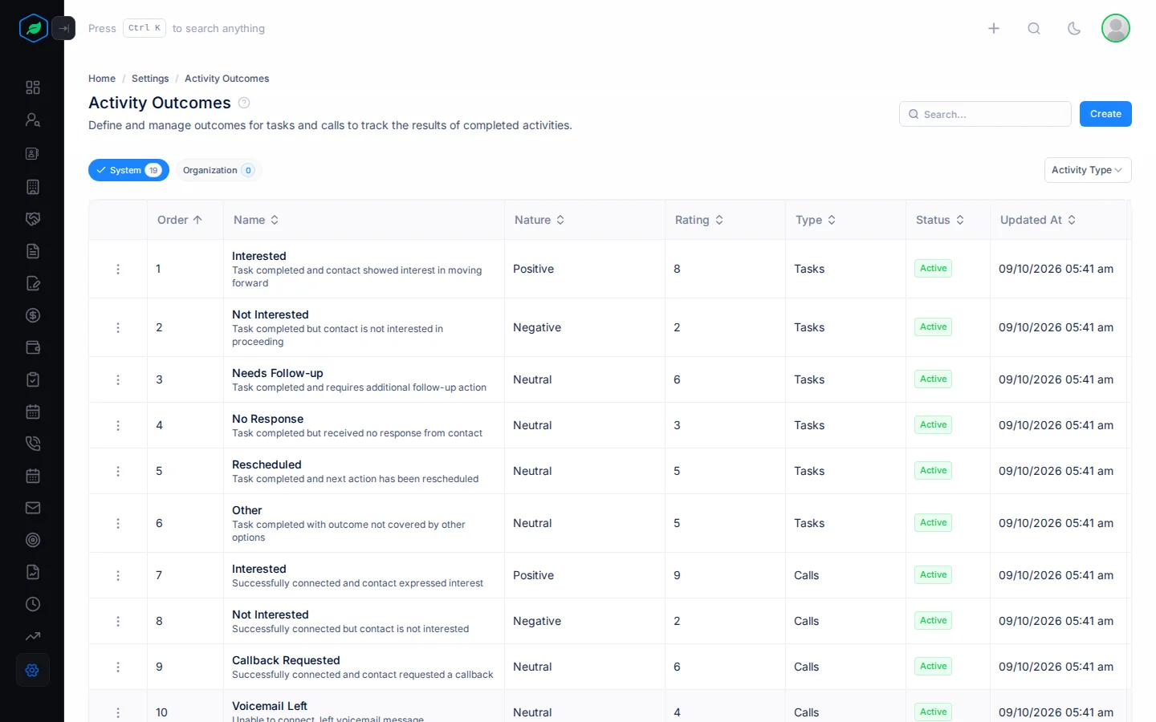This screenshot has width=1156, height=722.
Task: Open the user avatar menu
Action: [1116, 28]
